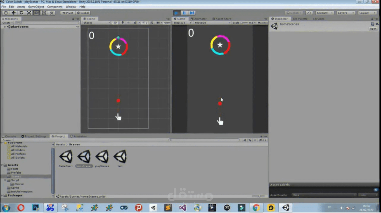Click Project panel Create button

[7, 140]
